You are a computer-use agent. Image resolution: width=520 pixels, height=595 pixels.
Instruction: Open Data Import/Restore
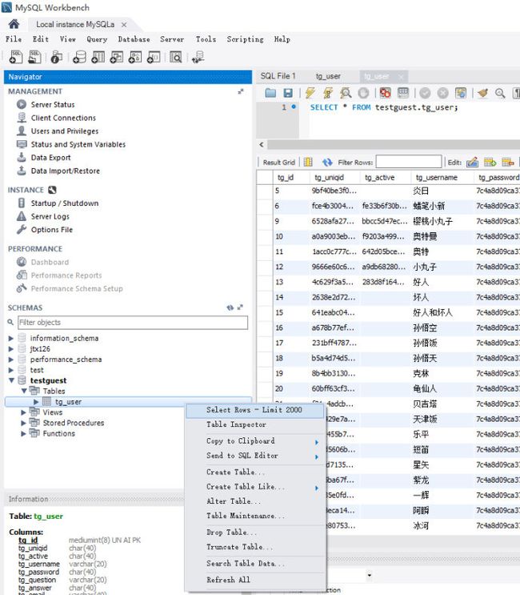point(65,171)
